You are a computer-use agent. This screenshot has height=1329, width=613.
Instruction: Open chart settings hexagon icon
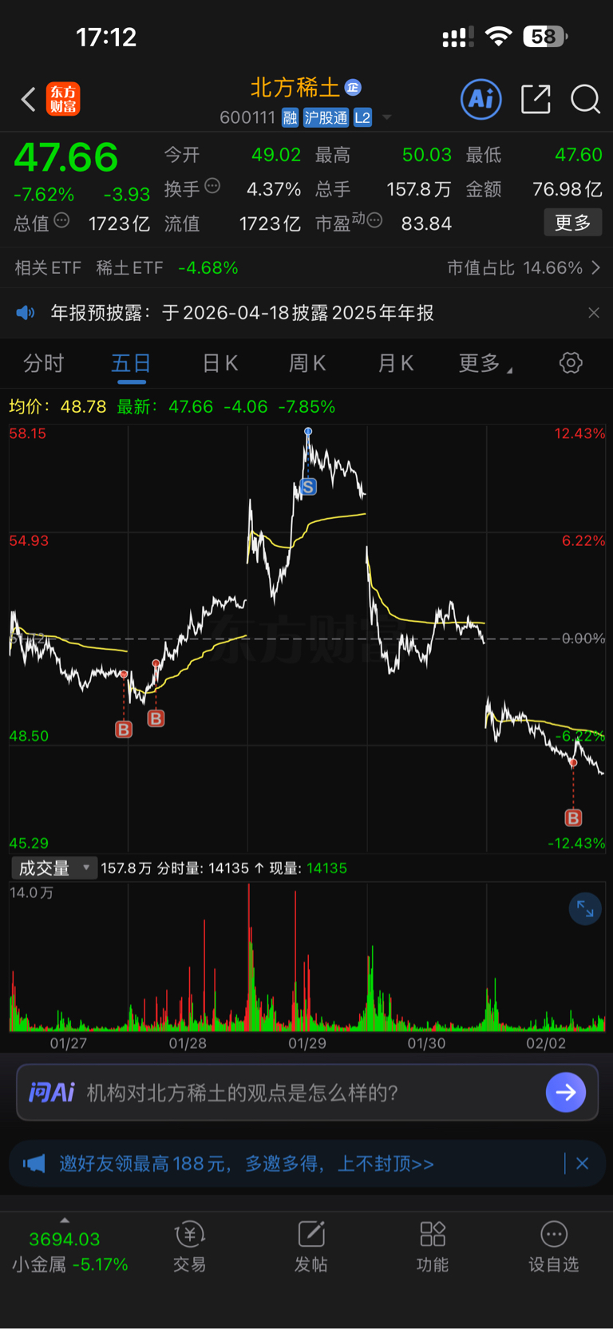[x=571, y=363]
